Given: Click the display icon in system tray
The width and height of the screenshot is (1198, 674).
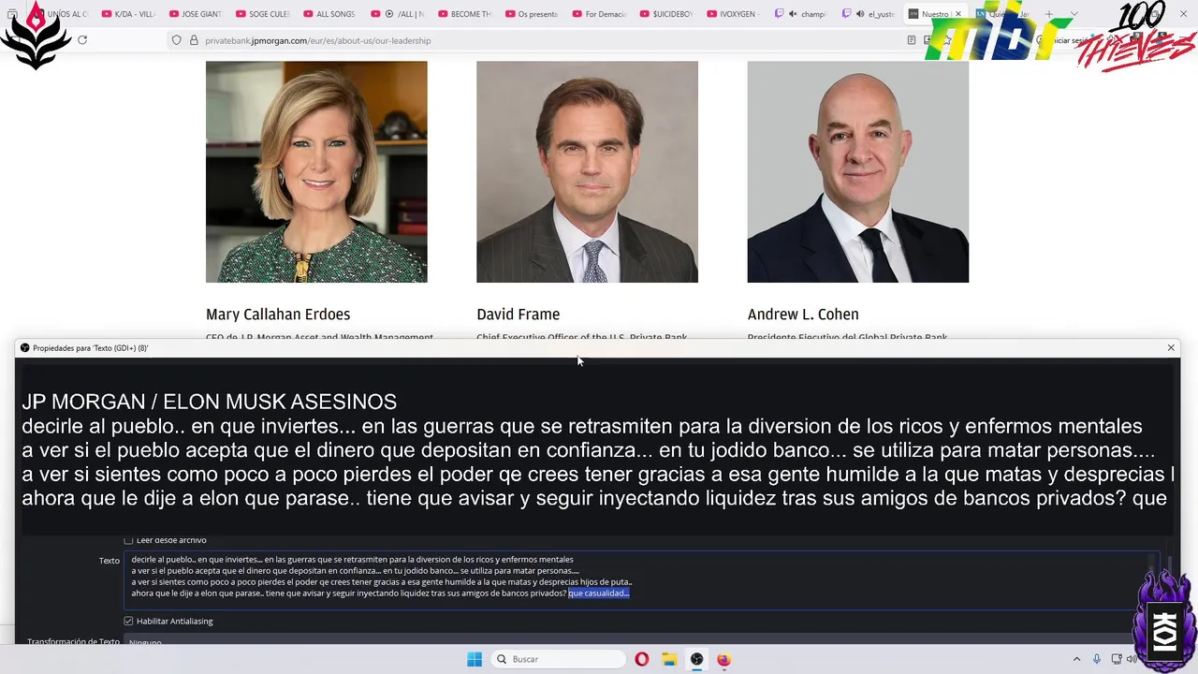Looking at the screenshot, I should point(1116,659).
